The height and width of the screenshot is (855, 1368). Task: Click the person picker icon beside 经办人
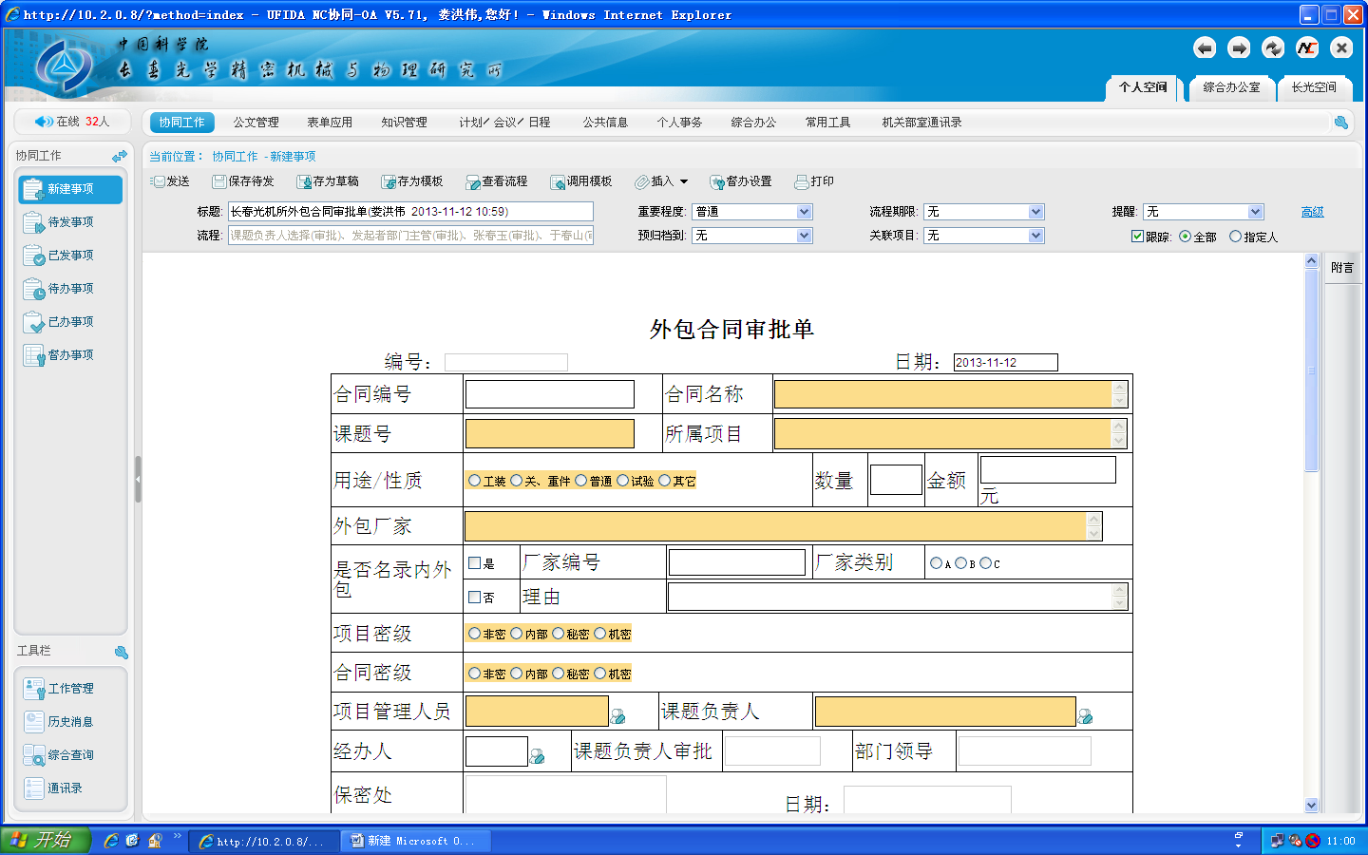pyautogui.click(x=537, y=756)
